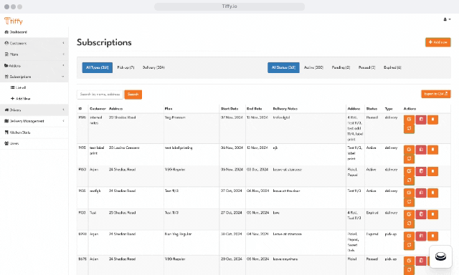Delete the test label printing subscription

click(x=421, y=150)
